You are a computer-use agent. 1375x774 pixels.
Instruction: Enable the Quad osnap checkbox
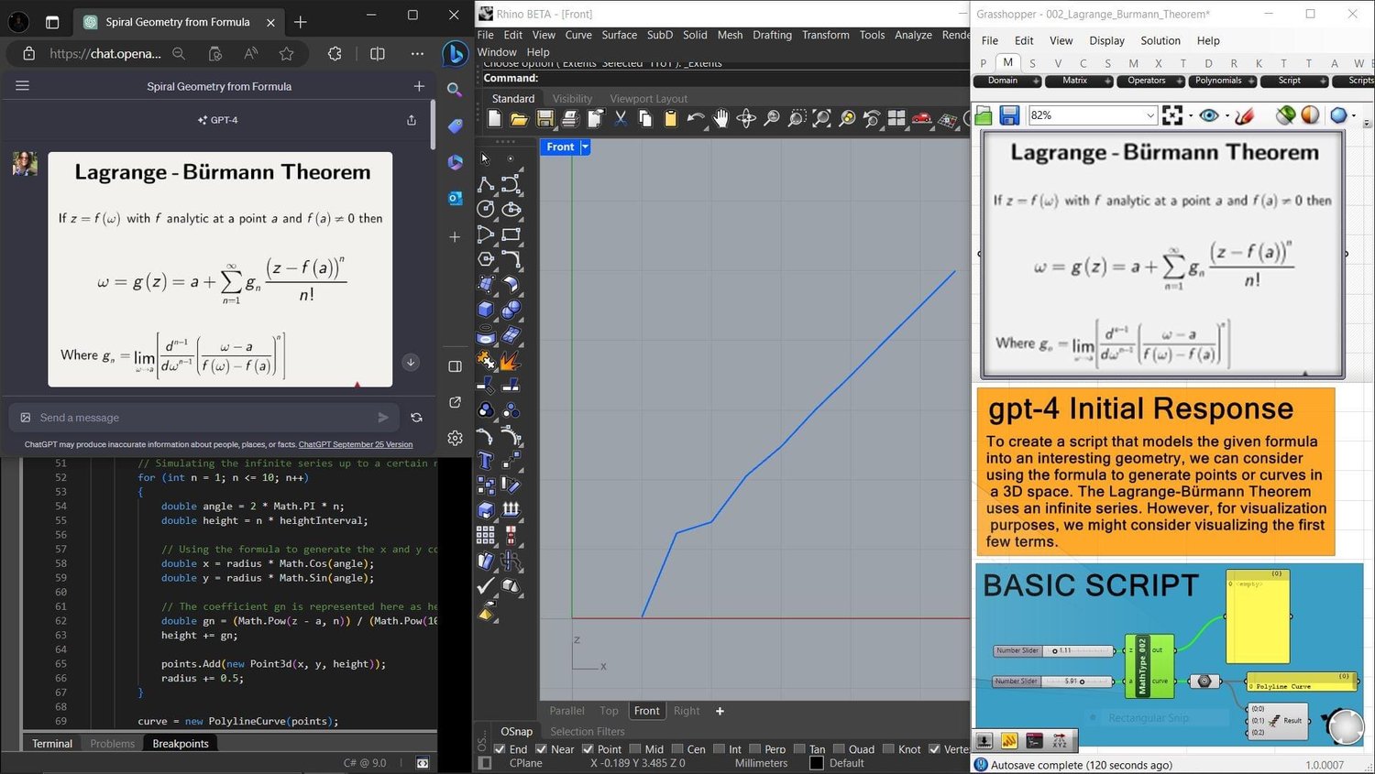[839, 749]
